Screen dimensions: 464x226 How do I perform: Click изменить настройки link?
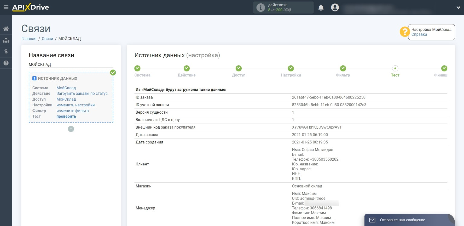point(76,105)
